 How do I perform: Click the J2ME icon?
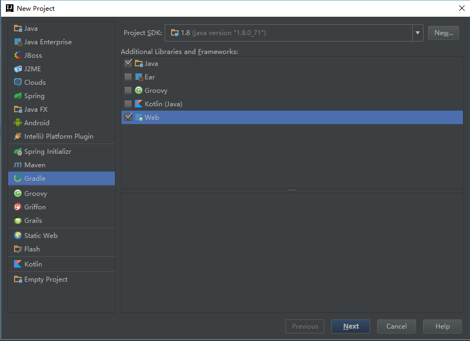(18, 69)
